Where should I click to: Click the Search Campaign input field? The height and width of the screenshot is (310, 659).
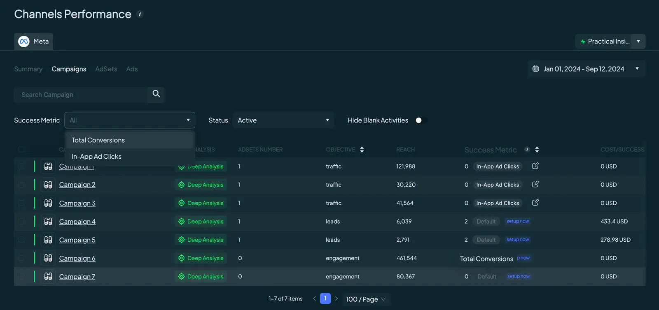click(81, 95)
